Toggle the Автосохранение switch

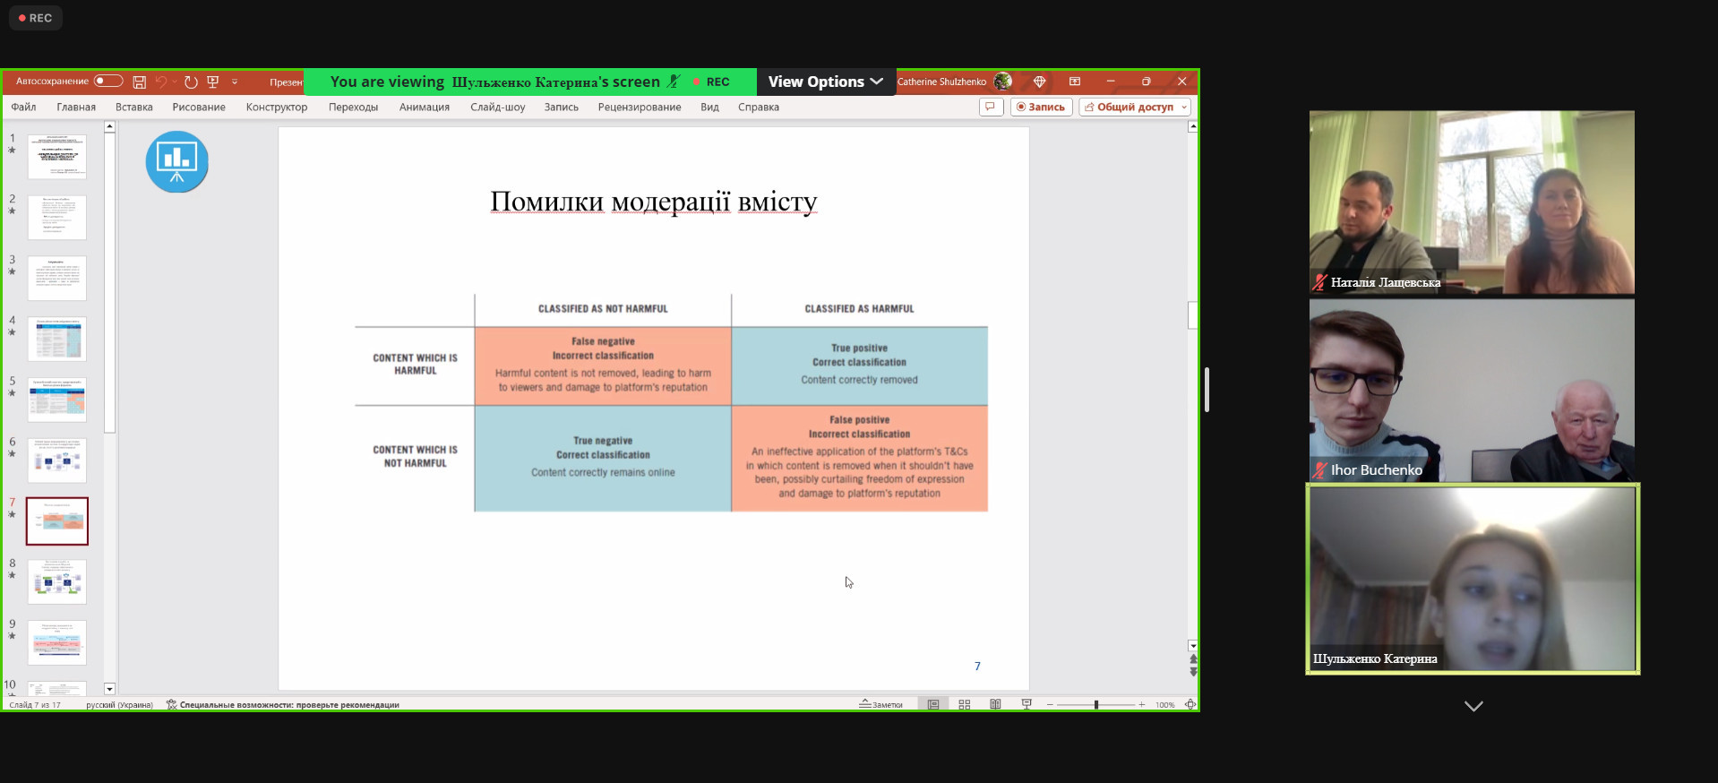pyautogui.click(x=108, y=82)
